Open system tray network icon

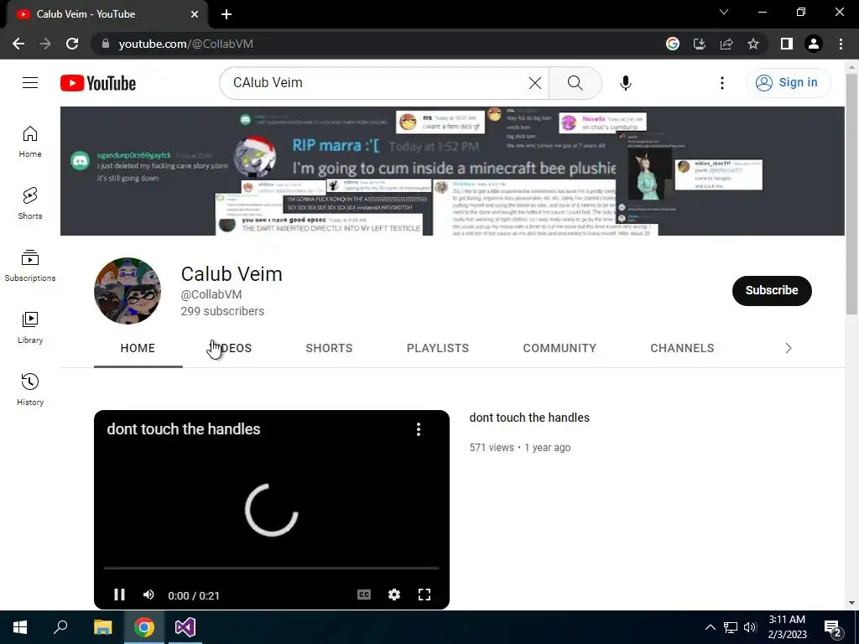click(x=731, y=627)
